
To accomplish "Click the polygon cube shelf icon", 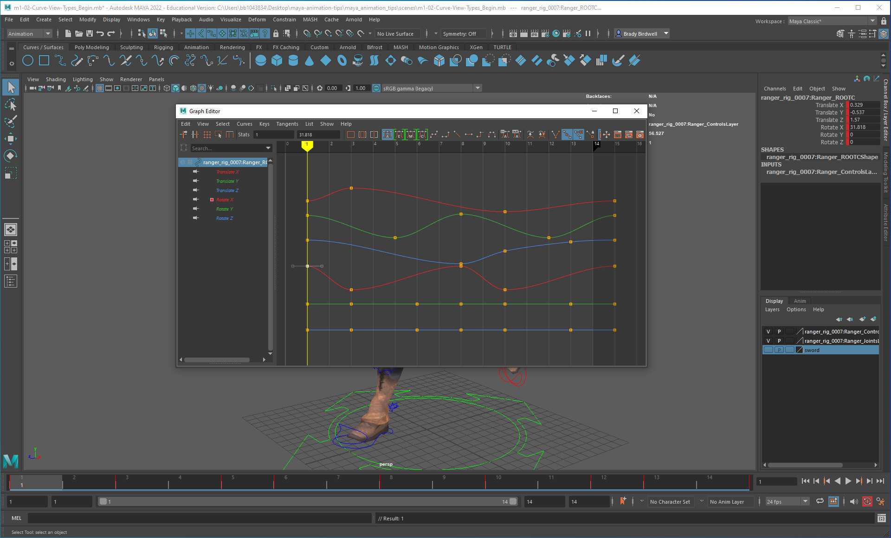I will [277, 61].
